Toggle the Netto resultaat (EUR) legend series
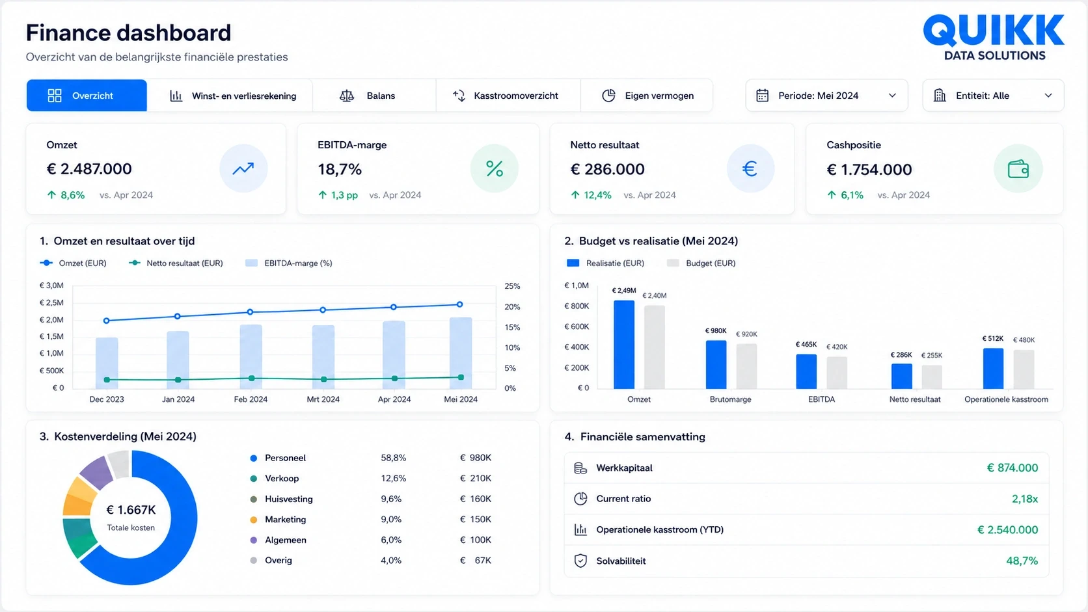 (176, 263)
